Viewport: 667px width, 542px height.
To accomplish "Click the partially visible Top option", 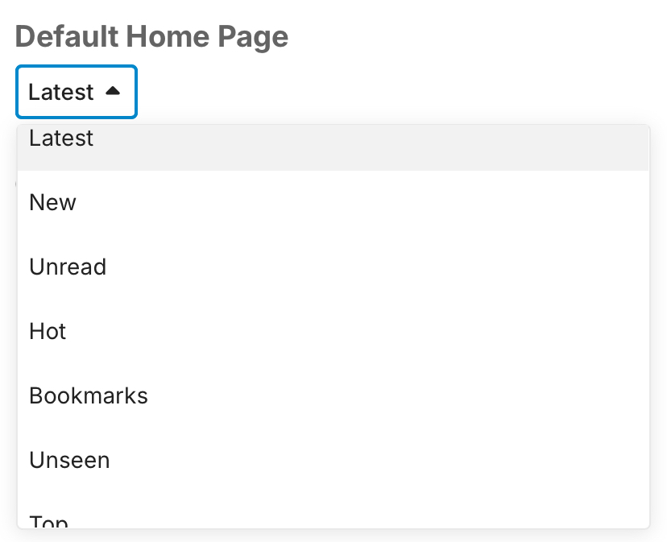I will (48, 521).
